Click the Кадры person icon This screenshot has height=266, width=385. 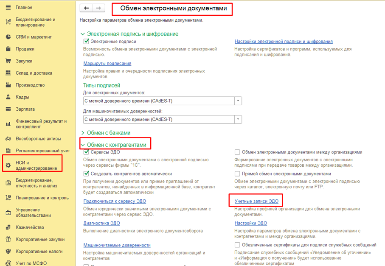(x=8, y=97)
